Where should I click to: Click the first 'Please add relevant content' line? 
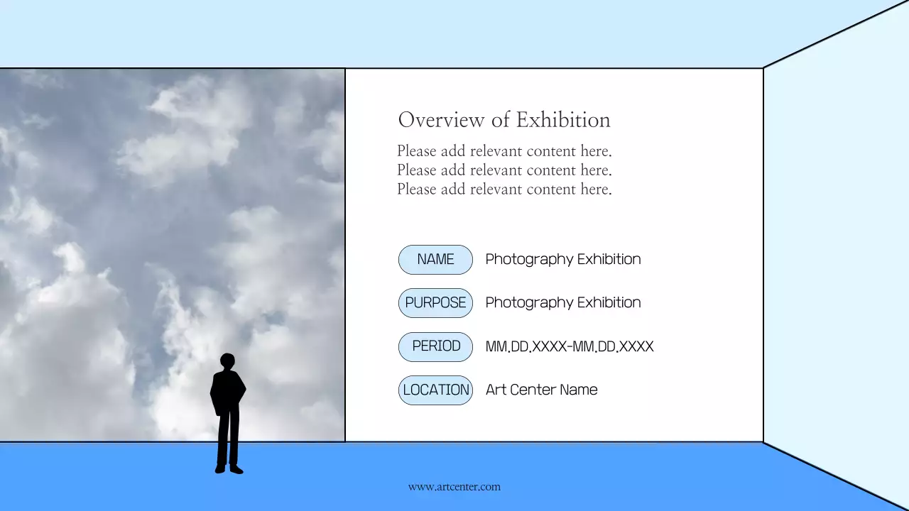click(x=504, y=151)
